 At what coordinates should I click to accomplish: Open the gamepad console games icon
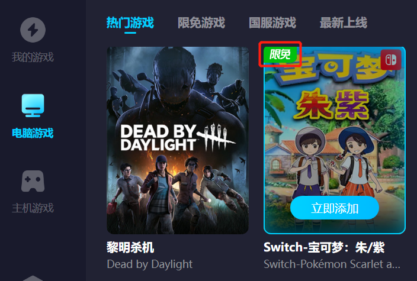(x=33, y=181)
